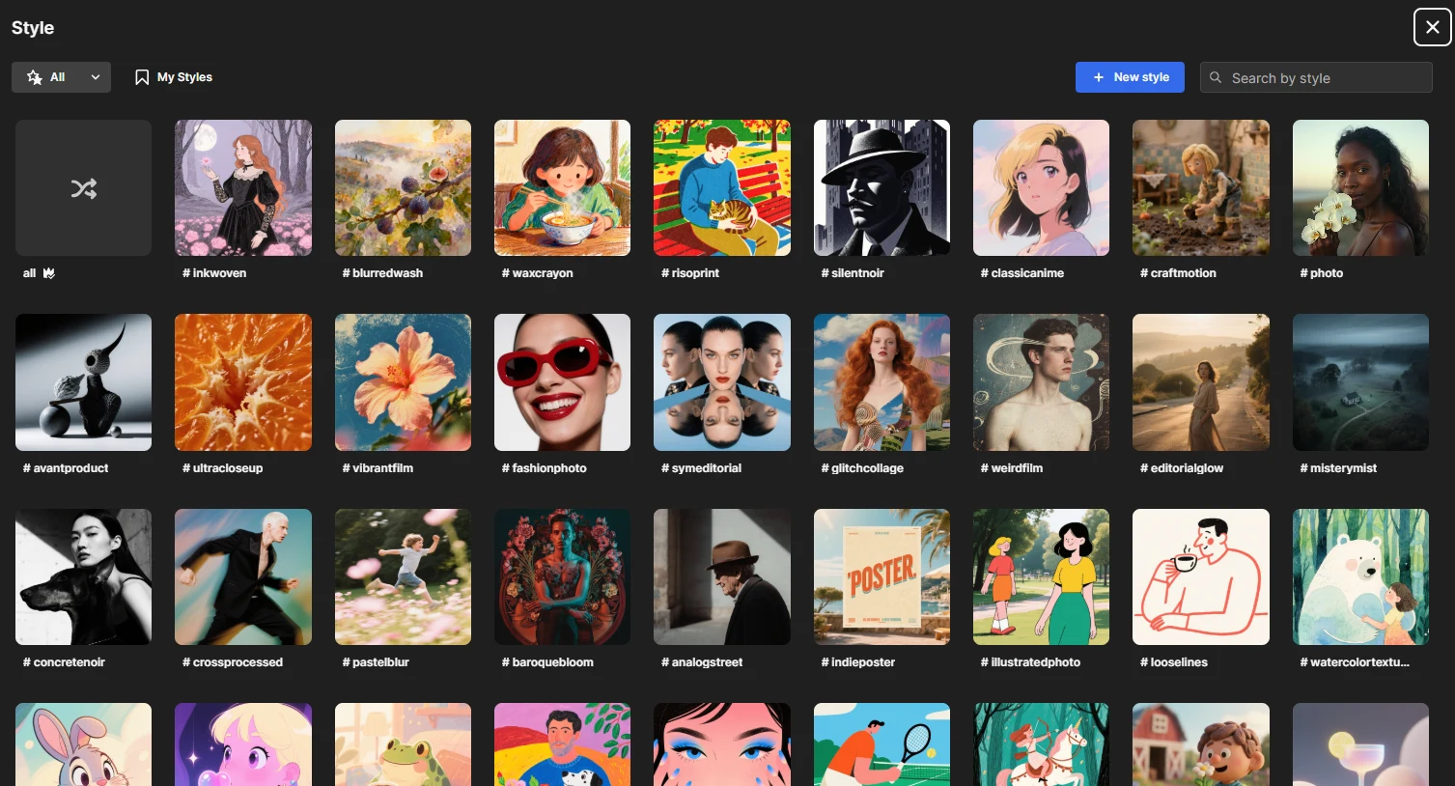Image resolution: width=1455 pixels, height=786 pixels.
Task: Click the crown icon beside the all label
Action: [x=49, y=273]
